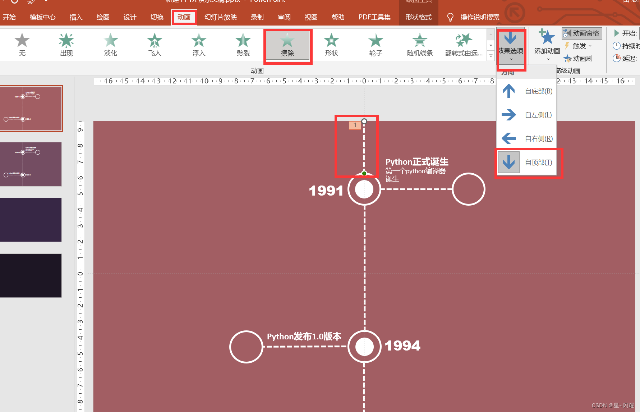Select the 1991 timeline circle marker

[364, 189]
